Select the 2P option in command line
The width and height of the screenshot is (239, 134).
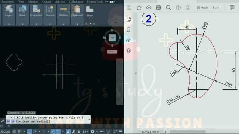click(13, 122)
